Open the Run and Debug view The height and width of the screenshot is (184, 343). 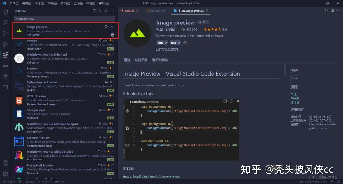(5, 44)
